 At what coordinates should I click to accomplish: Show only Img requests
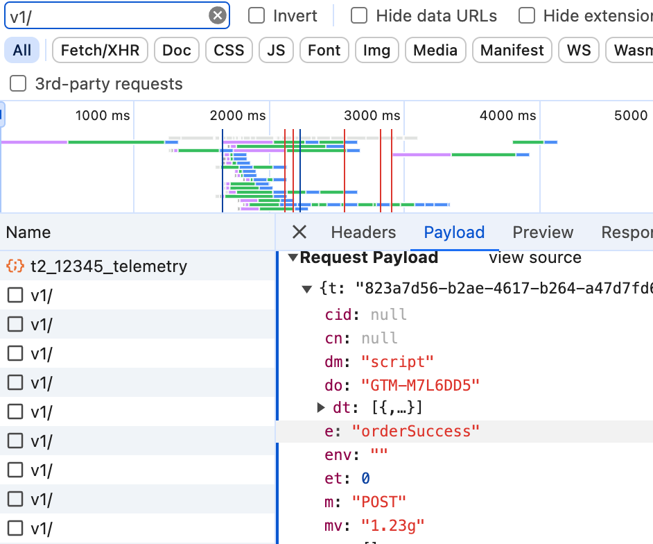click(x=376, y=50)
